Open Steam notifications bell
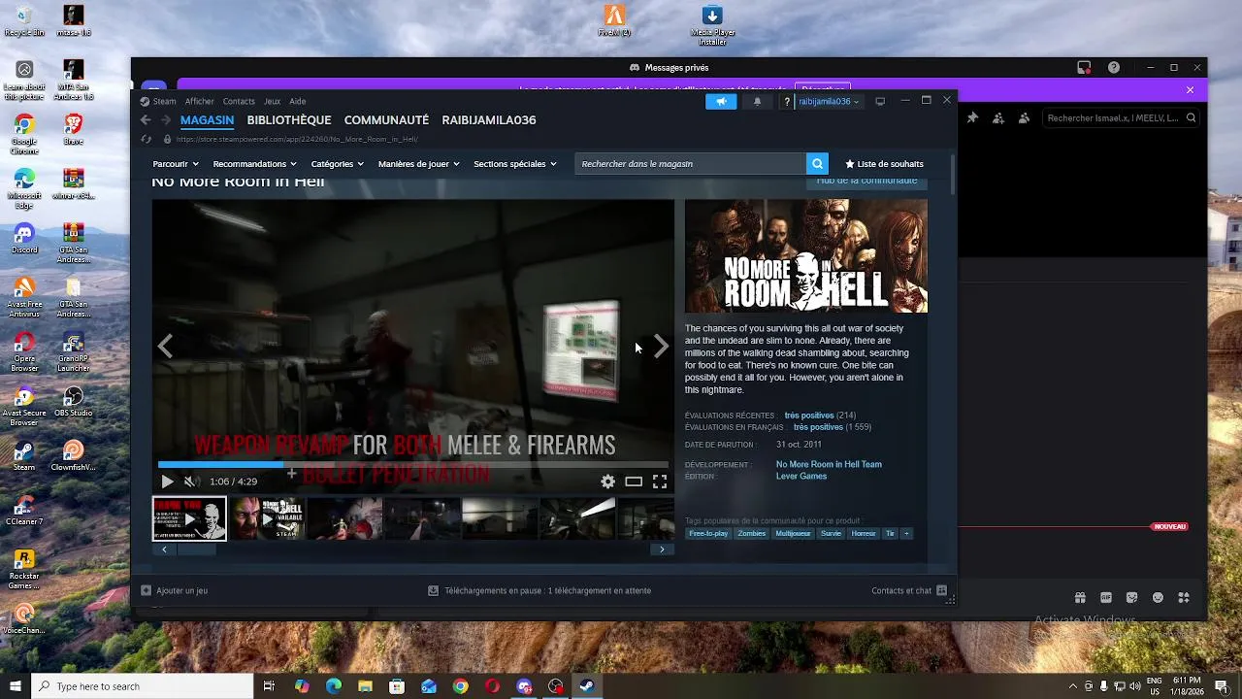This screenshot has width=1242, height=699. point(758,101)
